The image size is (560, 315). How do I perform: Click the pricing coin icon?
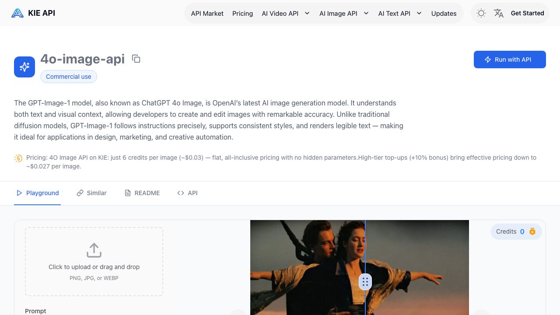tap(18, 158)
